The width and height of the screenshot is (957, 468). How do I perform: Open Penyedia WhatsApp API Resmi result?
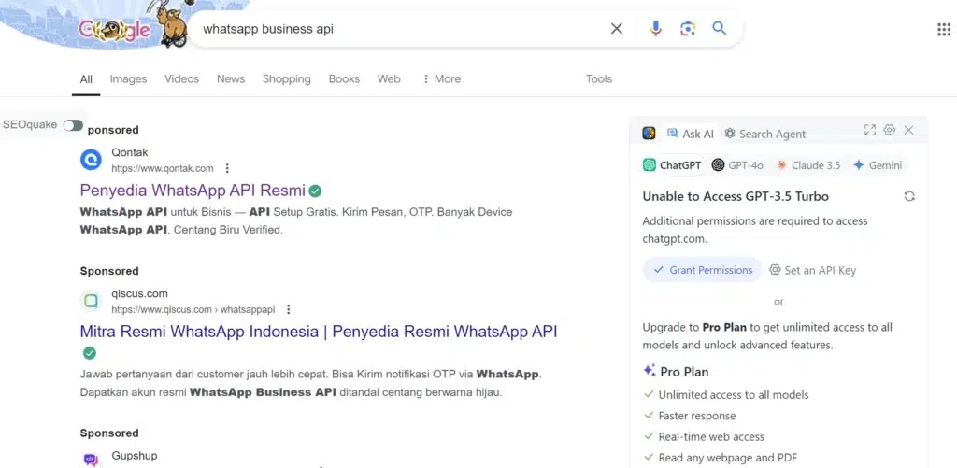(x=193, y=191)
